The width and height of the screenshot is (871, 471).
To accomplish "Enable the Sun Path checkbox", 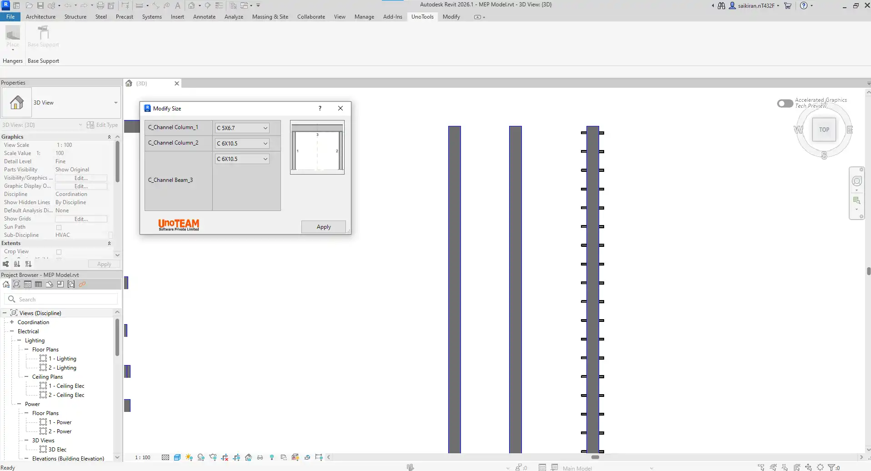I will point(59,227).
